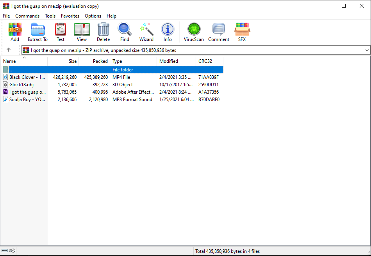Click the drive icon in status bar
Screen dimensions: 371x256
click(5, 251)
